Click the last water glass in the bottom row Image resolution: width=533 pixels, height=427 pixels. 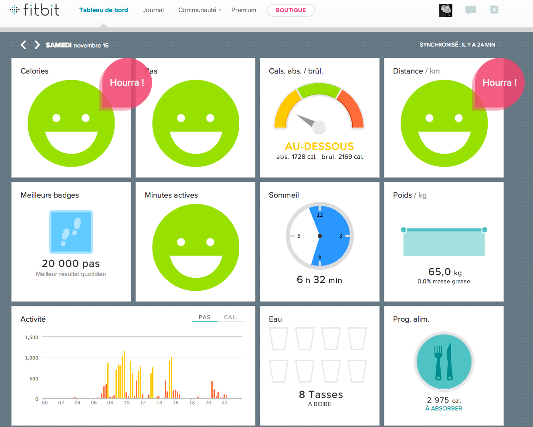pos(357,371)
